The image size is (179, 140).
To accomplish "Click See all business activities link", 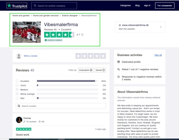I will (158, 55).
